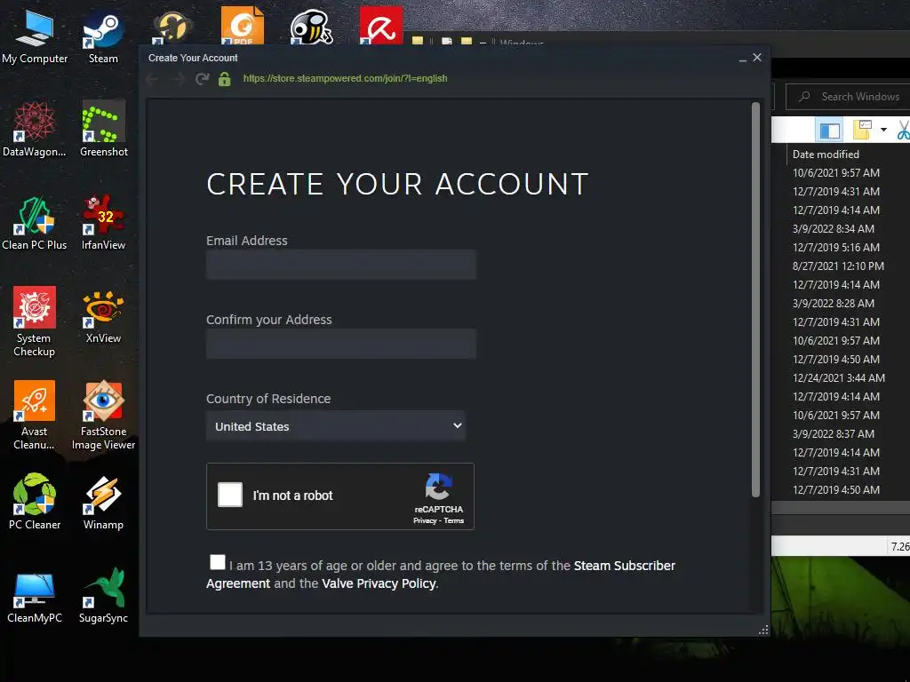This screenshot has height=682, width=910.
Task: Open Valve Privacy Policy link
Action: (x=379, y=583)
